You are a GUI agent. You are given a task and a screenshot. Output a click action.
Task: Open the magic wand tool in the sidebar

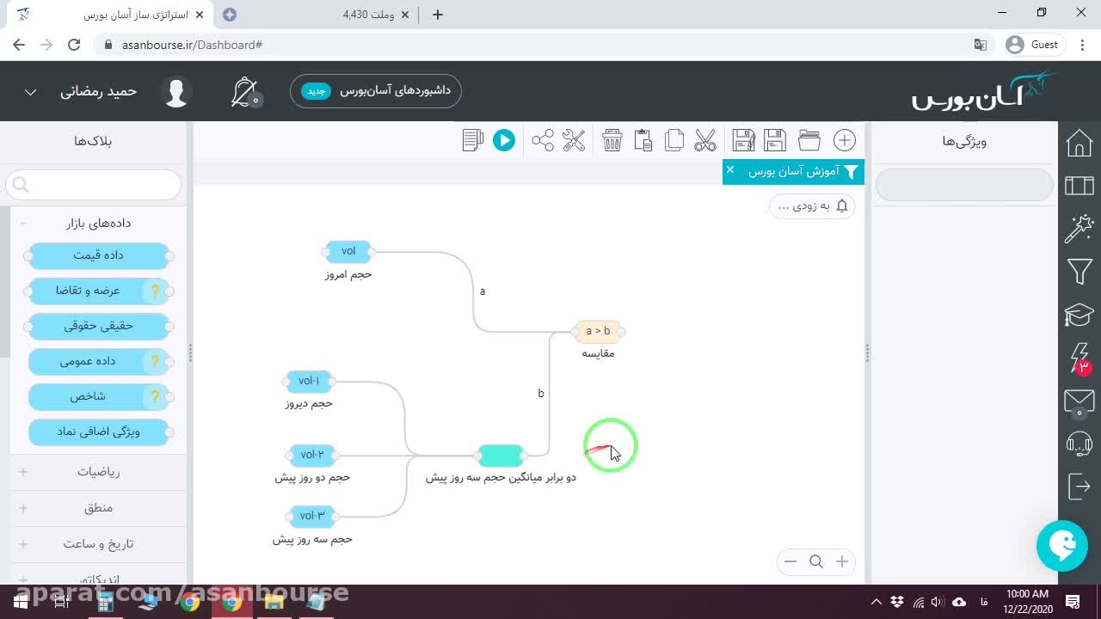pyautogui.click(x=1079, y=229)
